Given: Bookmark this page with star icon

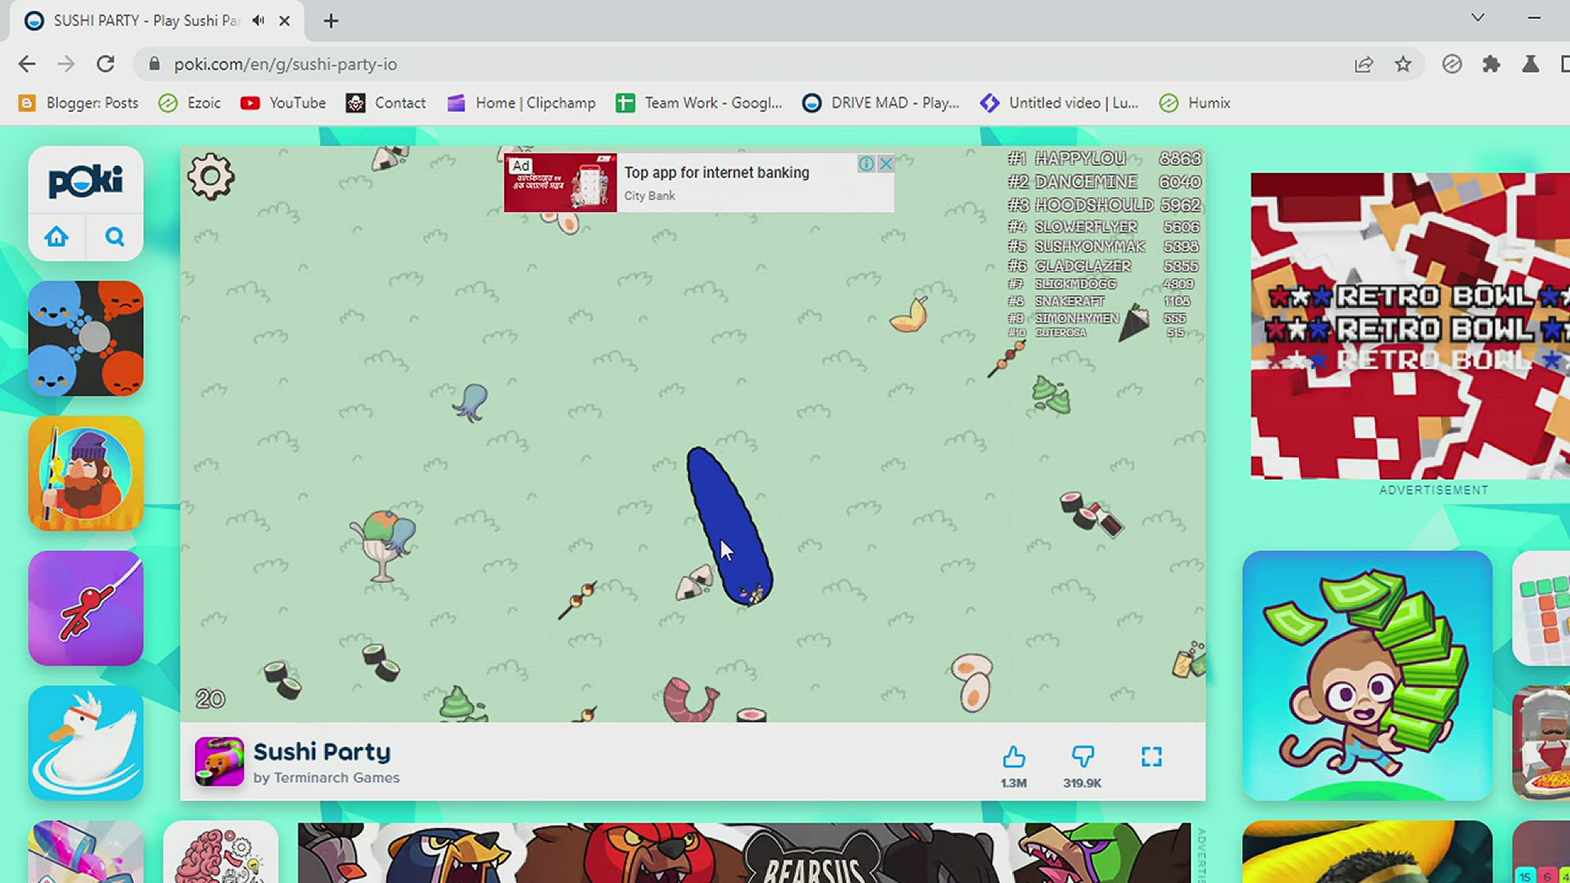Looking at the screenshot, I should [1403, 64].
